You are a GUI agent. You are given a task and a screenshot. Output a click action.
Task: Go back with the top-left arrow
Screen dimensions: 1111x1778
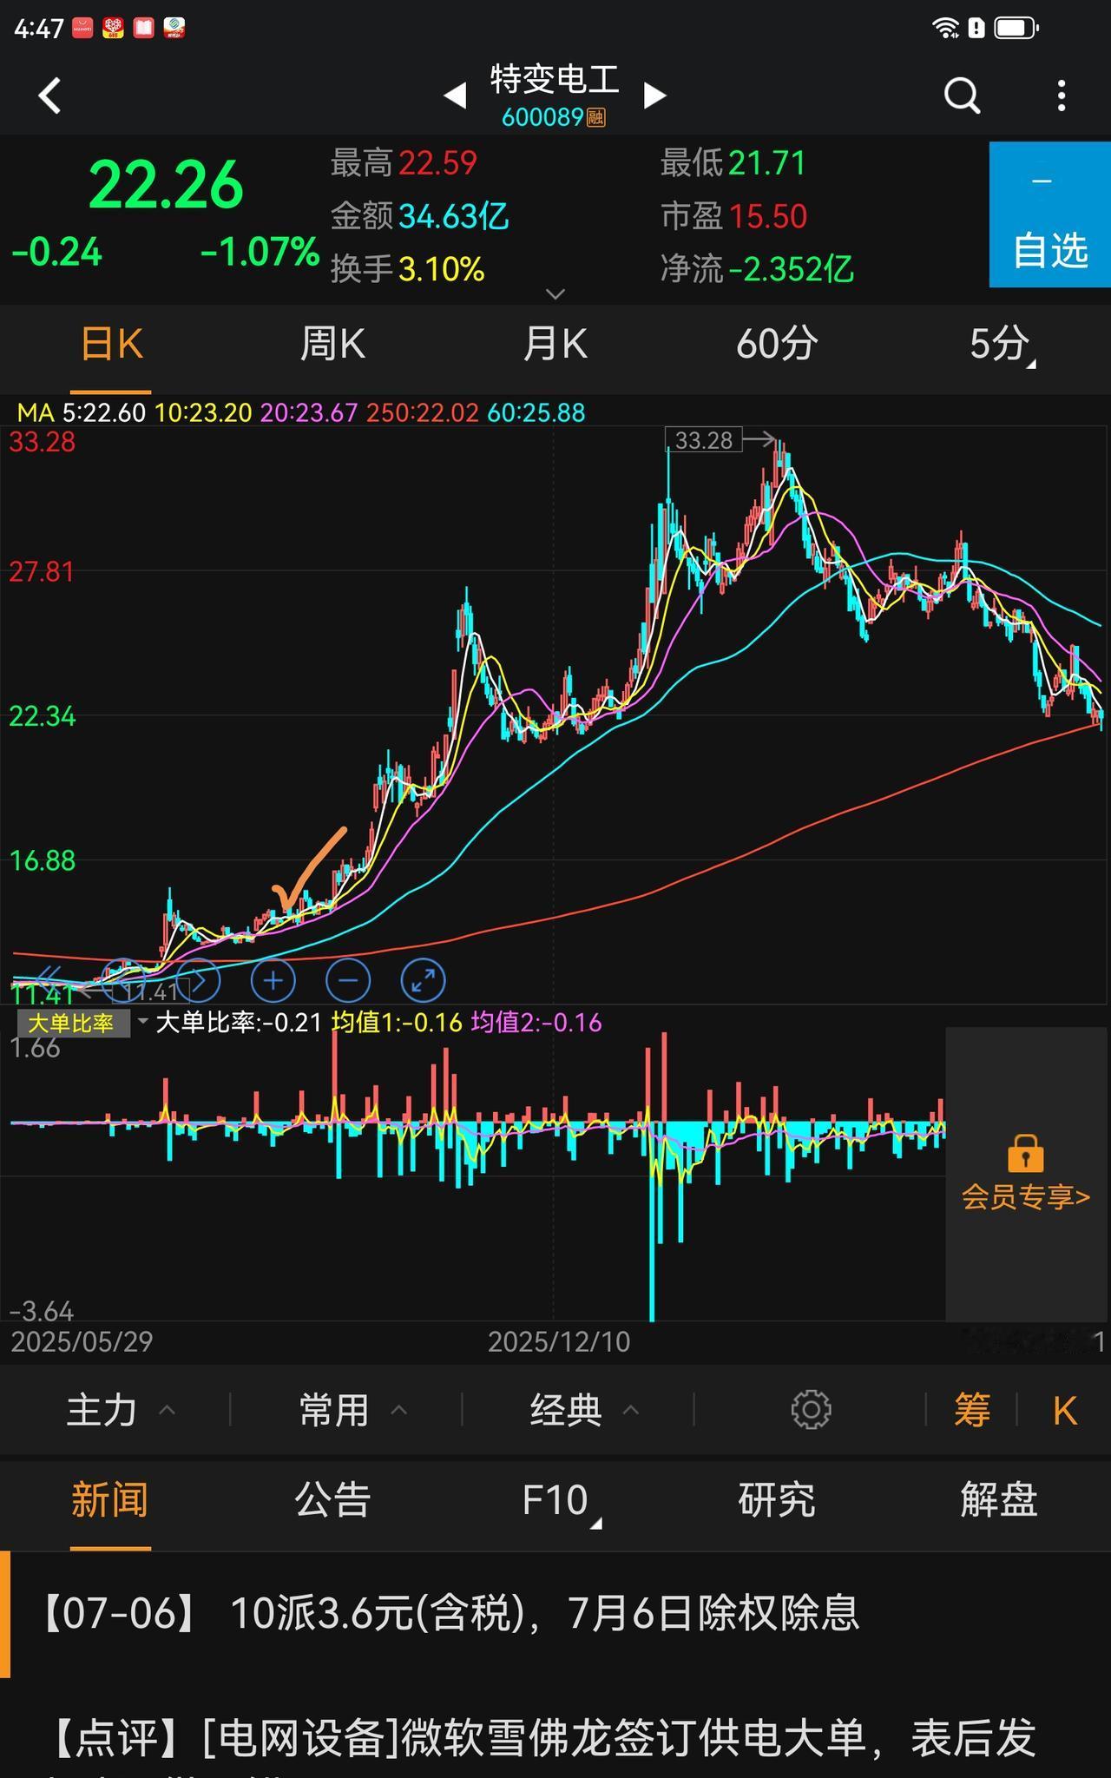[x=50, y=95]
